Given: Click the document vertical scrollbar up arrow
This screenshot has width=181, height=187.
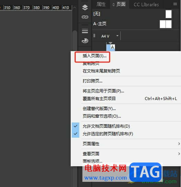Looking at the screenshot, I should click(x=75, y=8).
